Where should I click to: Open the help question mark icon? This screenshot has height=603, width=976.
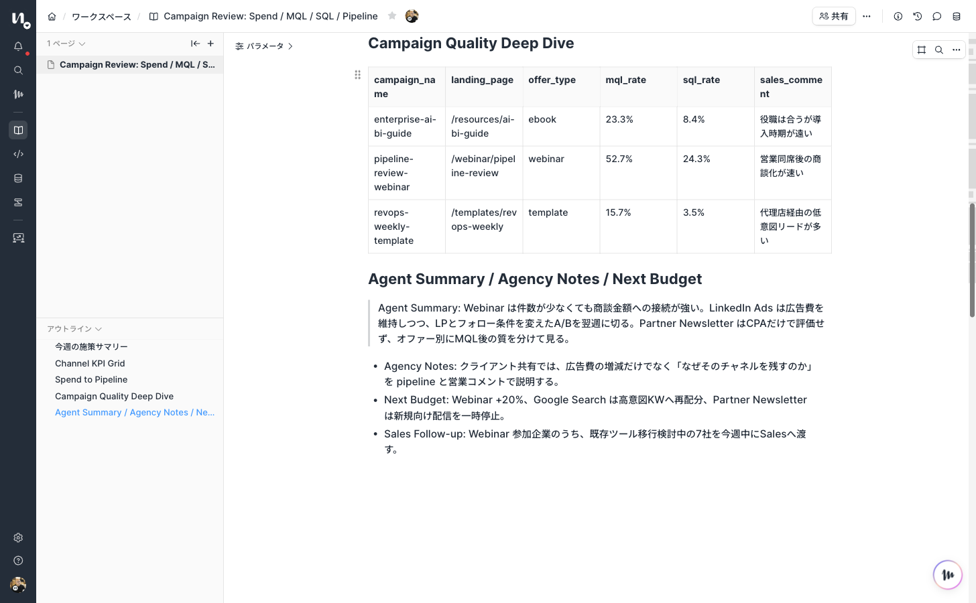click(18, 561)
